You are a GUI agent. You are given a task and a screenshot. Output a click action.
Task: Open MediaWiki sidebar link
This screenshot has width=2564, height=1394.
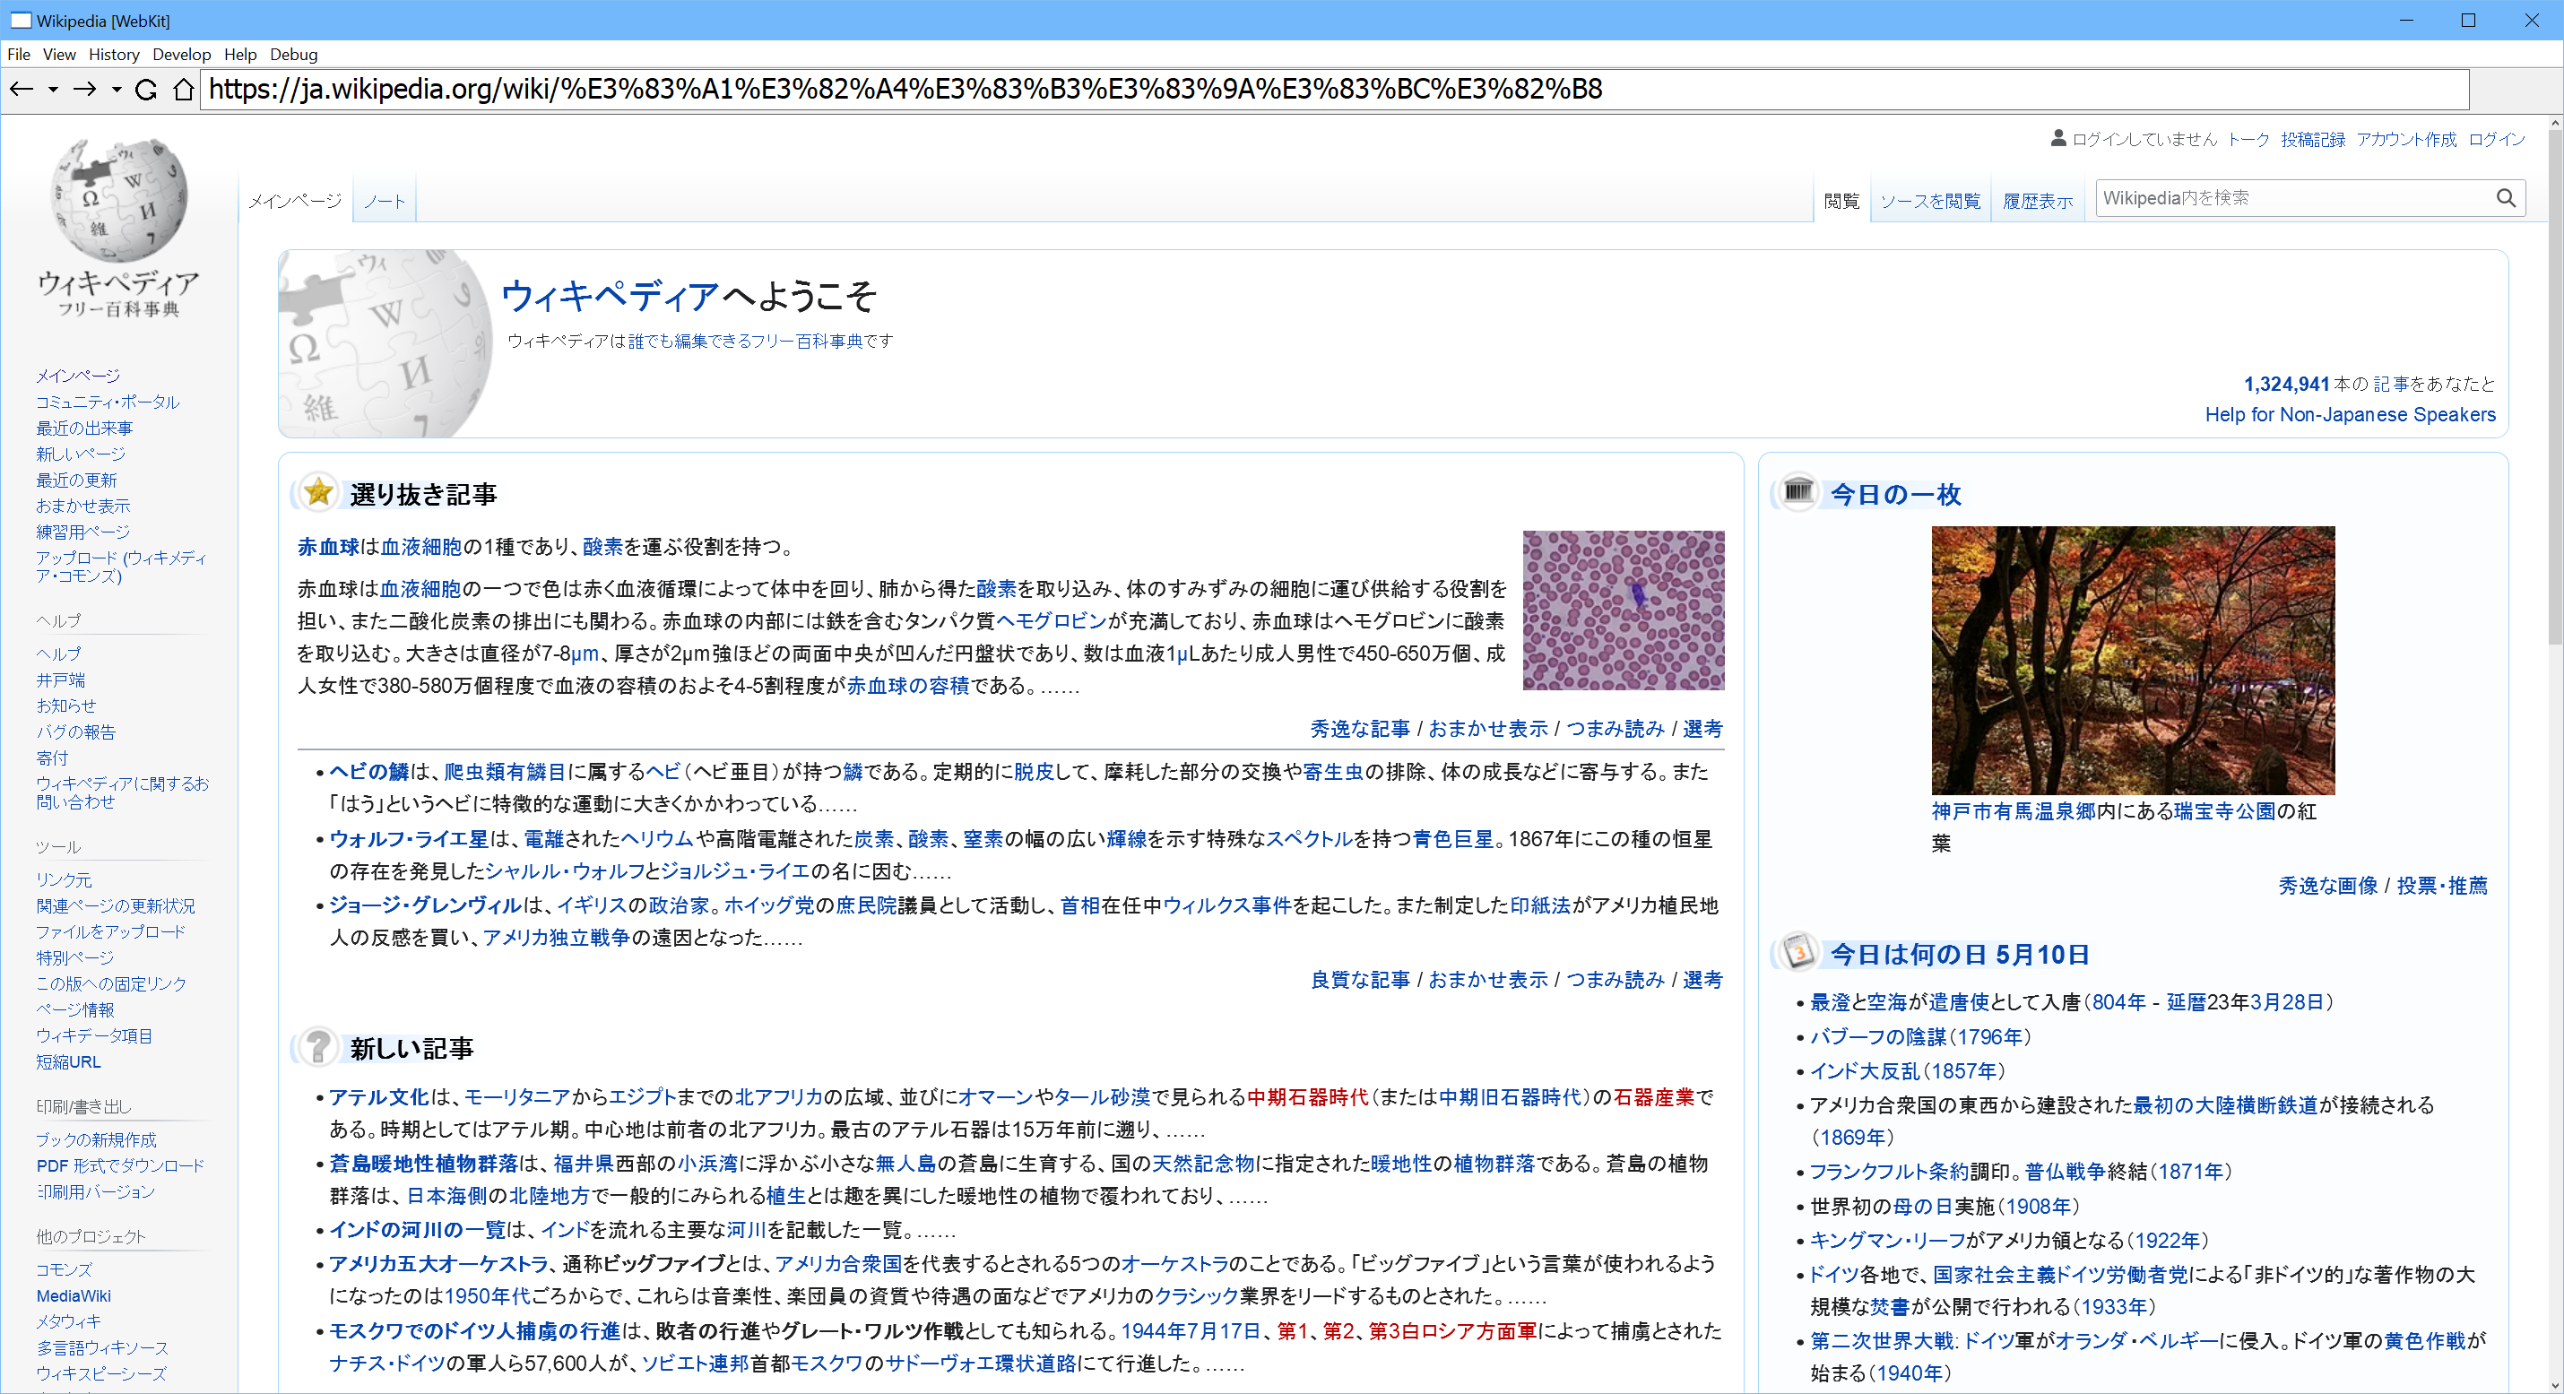click(74, 1295)
